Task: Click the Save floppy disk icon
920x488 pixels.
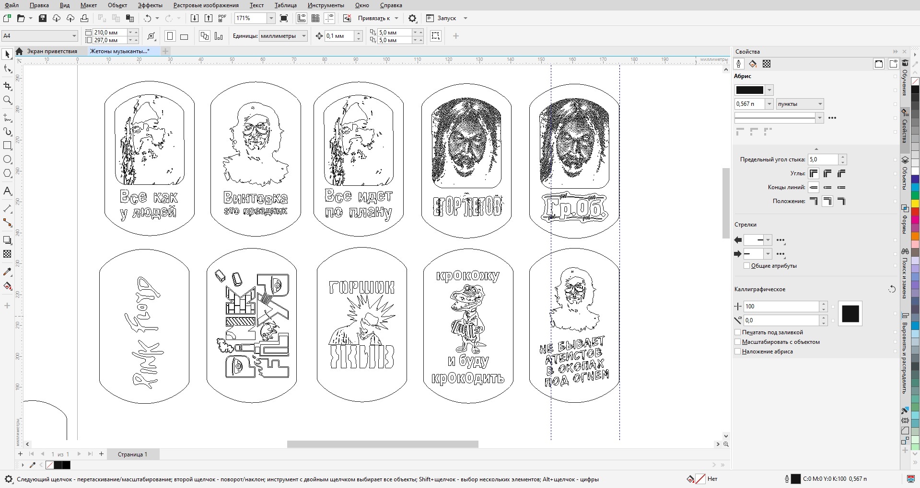Action: coord(43,18)
